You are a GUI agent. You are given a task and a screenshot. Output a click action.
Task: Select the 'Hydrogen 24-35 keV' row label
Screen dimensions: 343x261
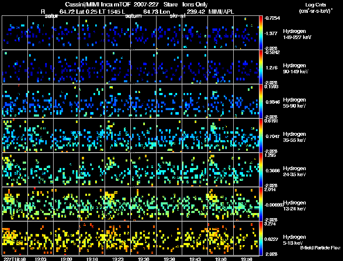(295, 171)
